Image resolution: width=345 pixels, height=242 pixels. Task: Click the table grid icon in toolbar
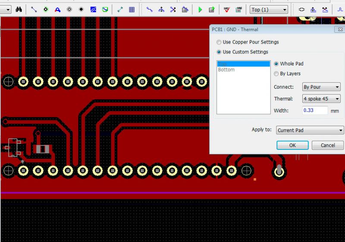(x=132, y=9)
